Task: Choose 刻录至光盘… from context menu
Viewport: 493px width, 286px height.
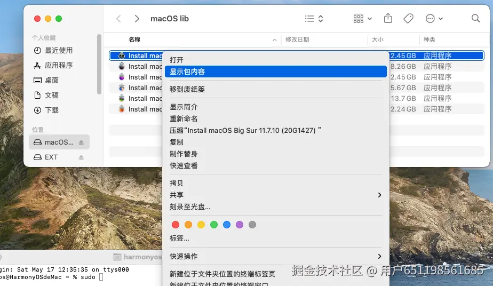Action: (276, 207)
